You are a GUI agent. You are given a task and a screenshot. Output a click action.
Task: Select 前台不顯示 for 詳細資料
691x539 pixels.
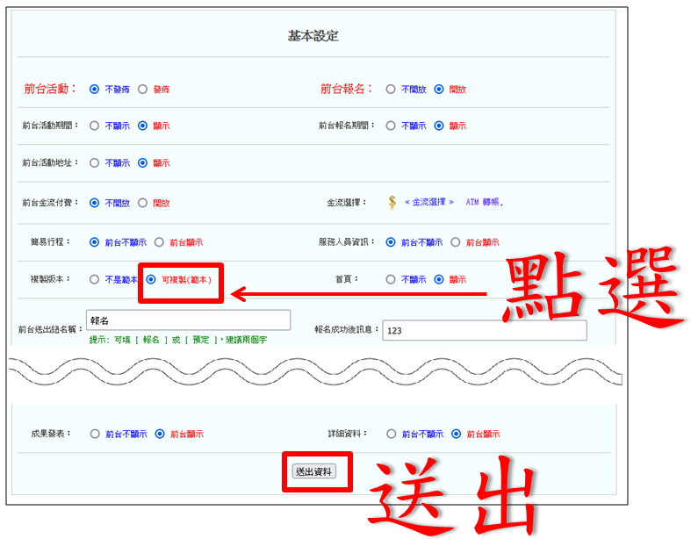[391, 434]
